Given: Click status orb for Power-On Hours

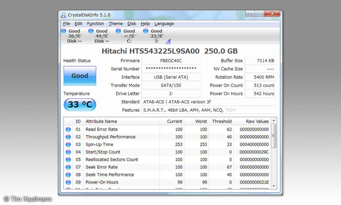Looking at the screenshot, I should (x=68, y=182).
